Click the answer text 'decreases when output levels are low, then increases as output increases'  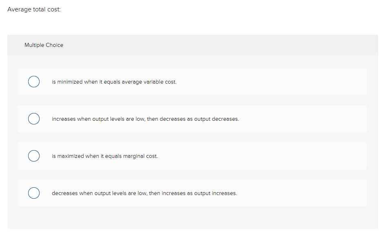tap(144, 193)
